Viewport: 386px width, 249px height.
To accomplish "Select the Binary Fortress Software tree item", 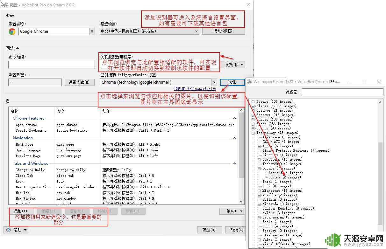I will pos(296,151).
